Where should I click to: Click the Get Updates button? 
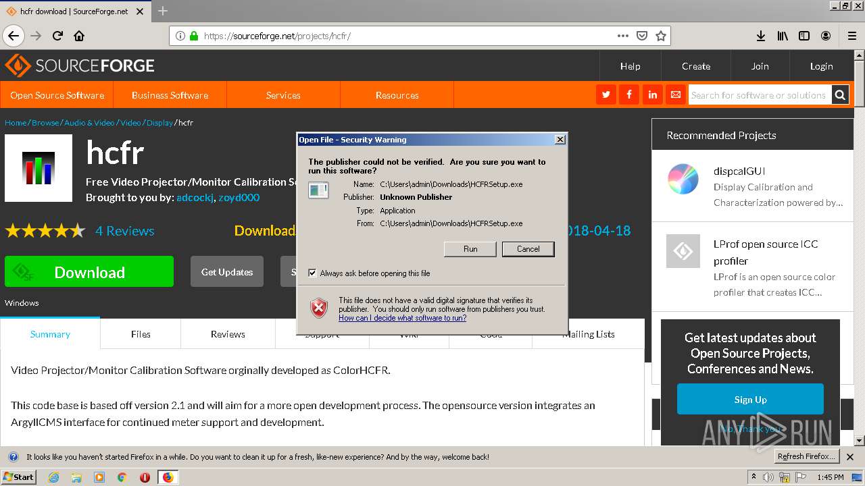(x=227, y=271)
